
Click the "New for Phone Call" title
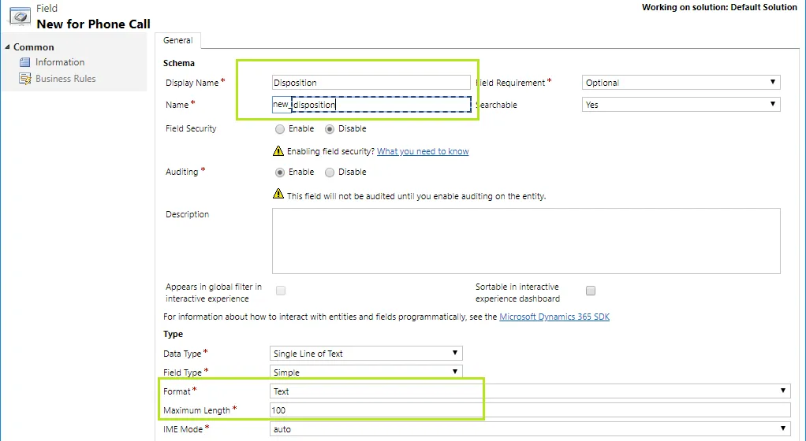coord(94,24)
